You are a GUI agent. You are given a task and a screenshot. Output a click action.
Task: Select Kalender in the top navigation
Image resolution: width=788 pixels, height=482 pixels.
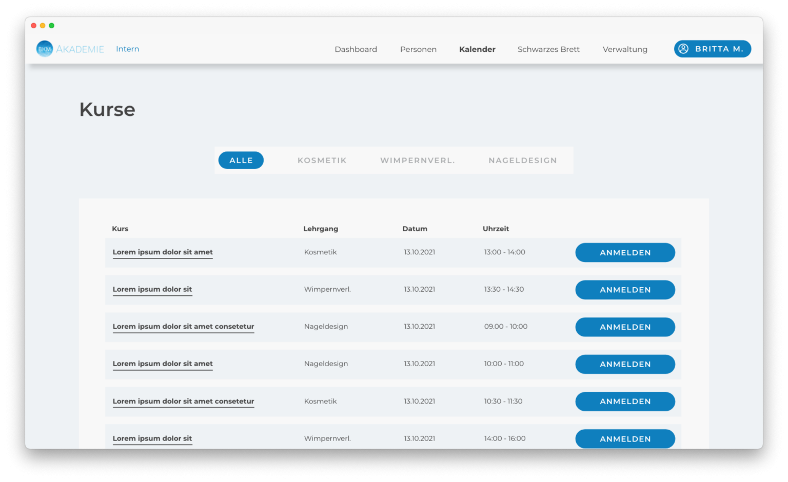click(x=477, y=49)
